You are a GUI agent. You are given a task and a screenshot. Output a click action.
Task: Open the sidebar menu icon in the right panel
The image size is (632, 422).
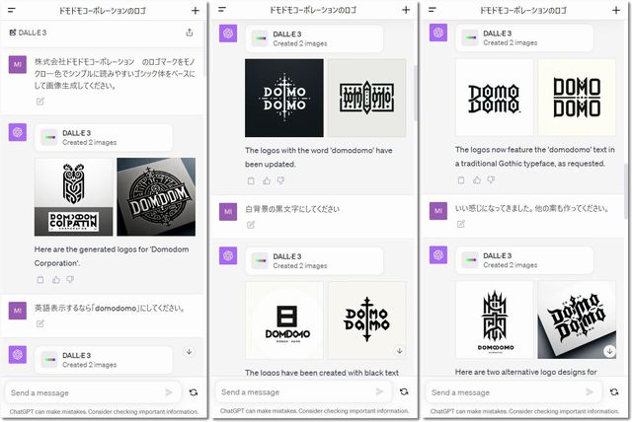(x=433, y=9)
